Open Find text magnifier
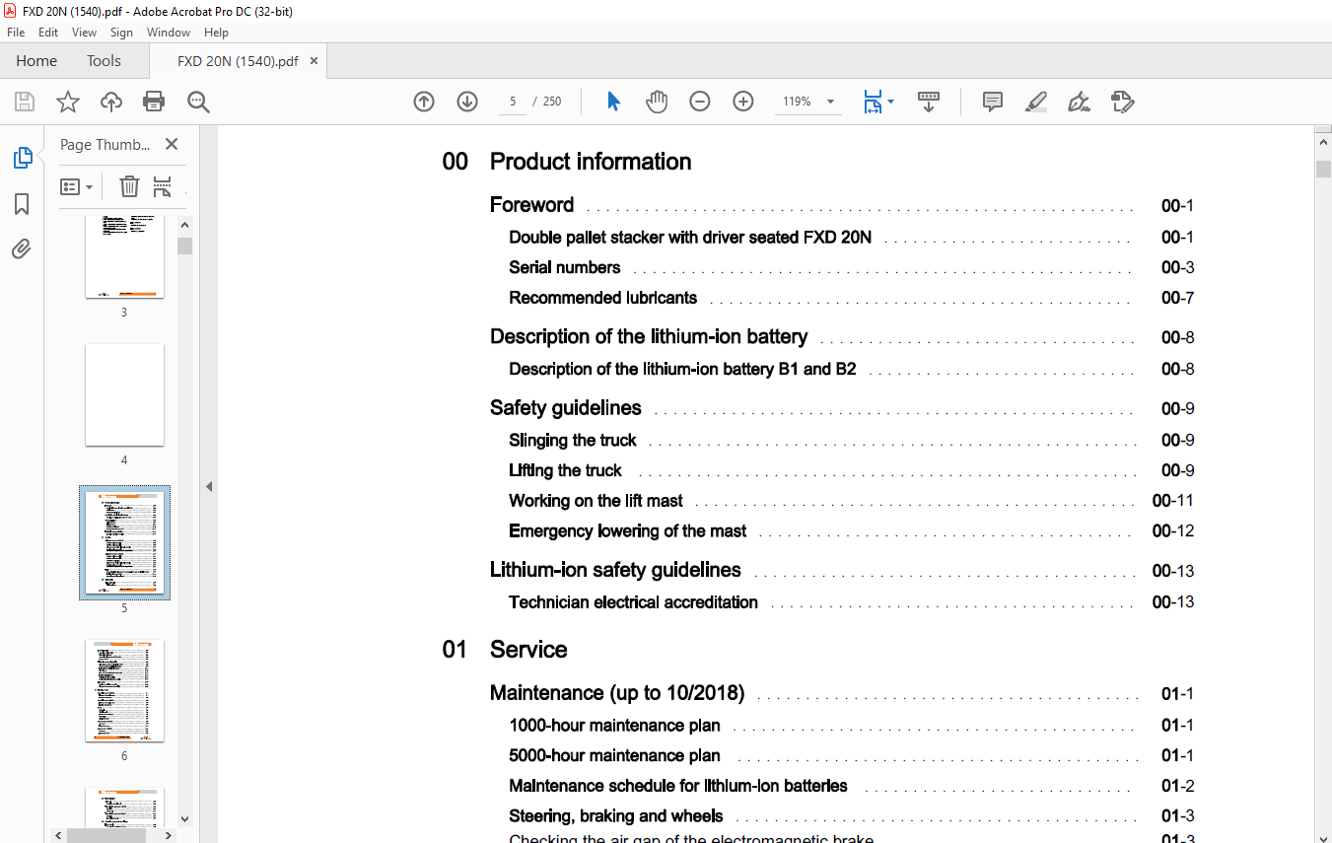This screenshot has height=843, width=1332. (x=198, y=102)
